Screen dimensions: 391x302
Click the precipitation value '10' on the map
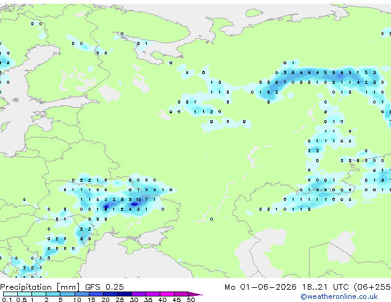point(138,199)
